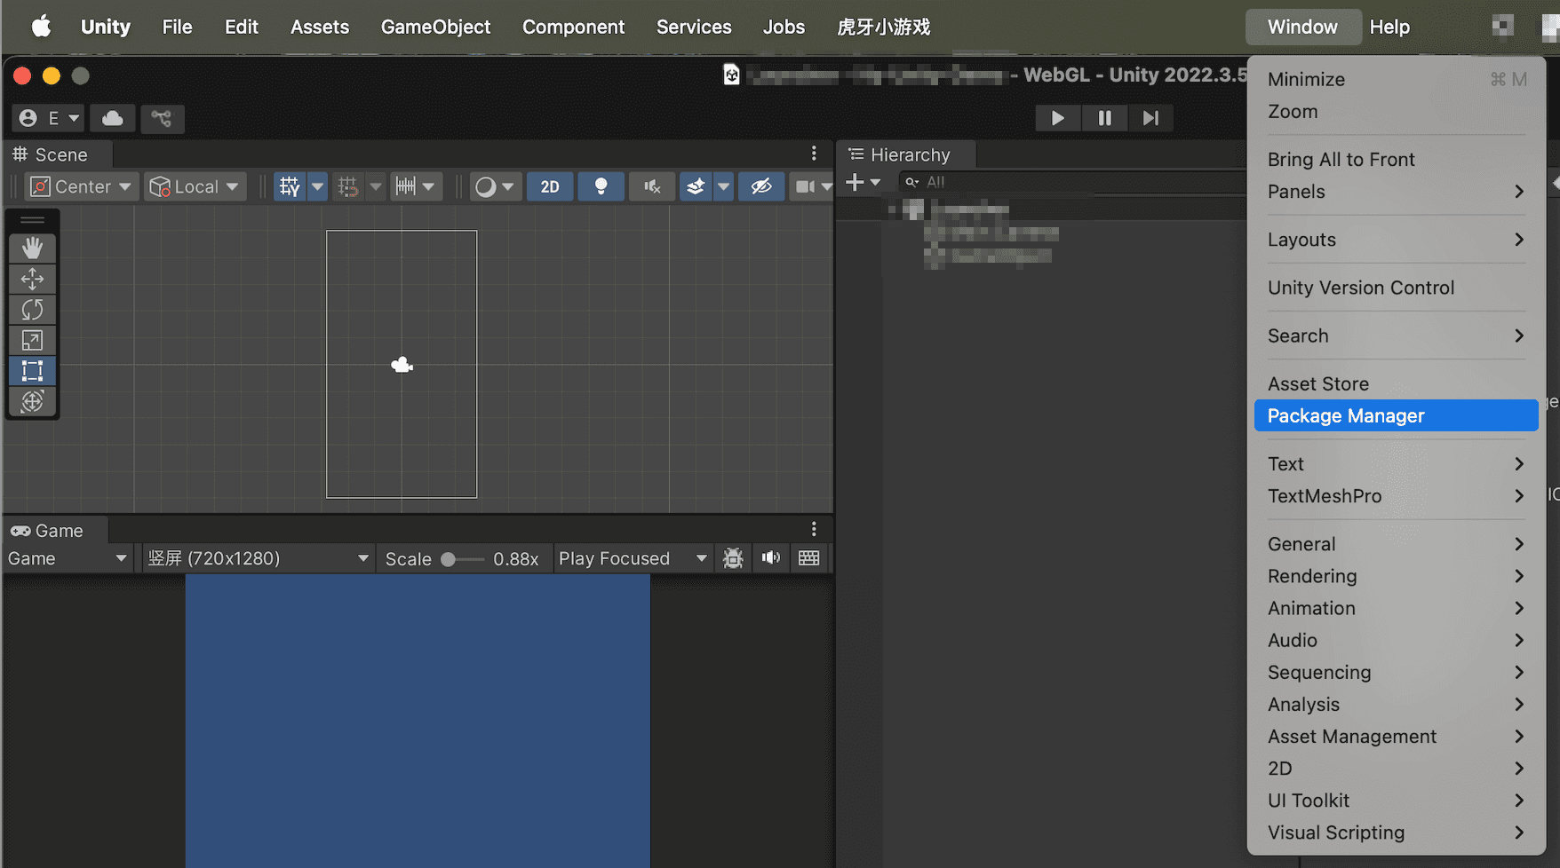Open the Center pivot dropdown
The width and height of the screenshot is (1560, 868).
tap(82, 186)
